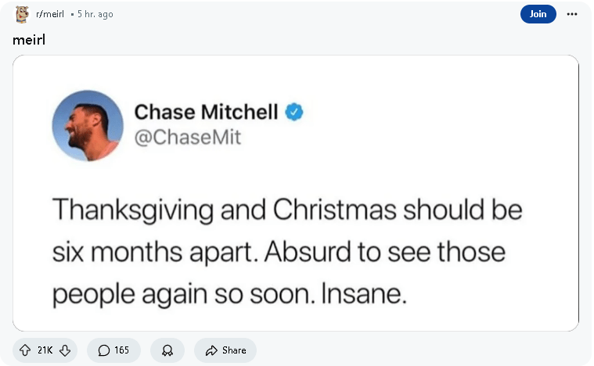Click the comment bubble icon

click(x=104, y=350)
